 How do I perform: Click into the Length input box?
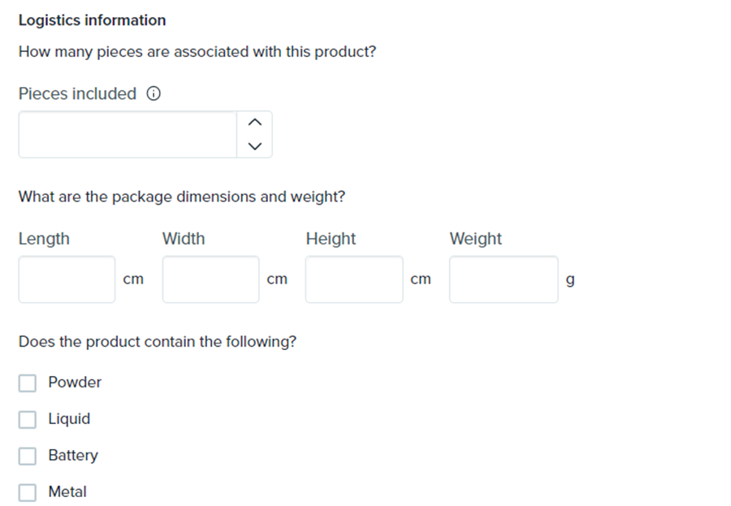67,279
